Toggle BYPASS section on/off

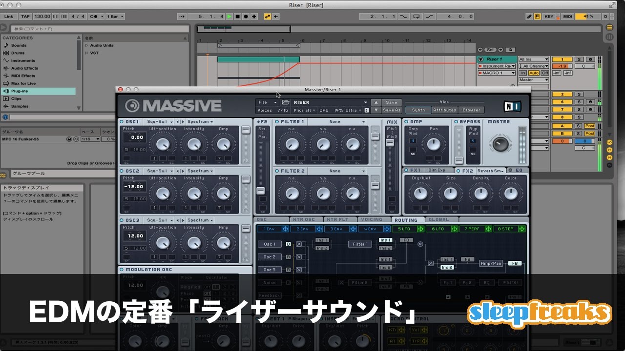point(457,122)
